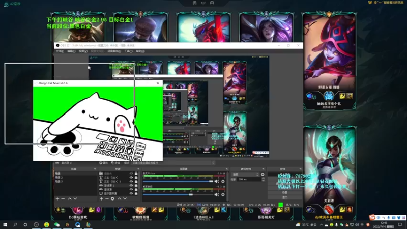Hide the 游戏源 2 source
This screenshot has height=229, width=407.
tap(131, 185)
